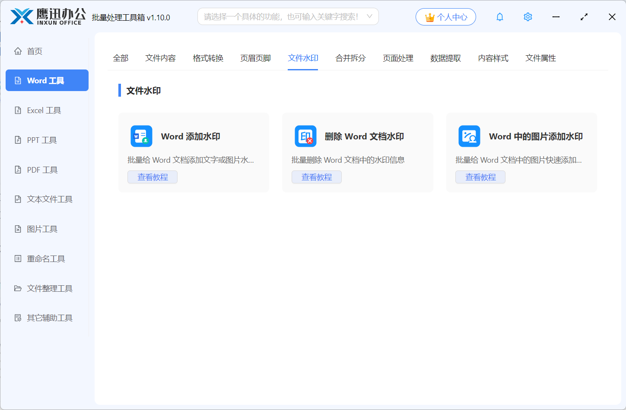The width and height of the screenshot is (626, 410).
Task: Click 查看教程 under Word 添加水印
Action: [x=152, y=177]
